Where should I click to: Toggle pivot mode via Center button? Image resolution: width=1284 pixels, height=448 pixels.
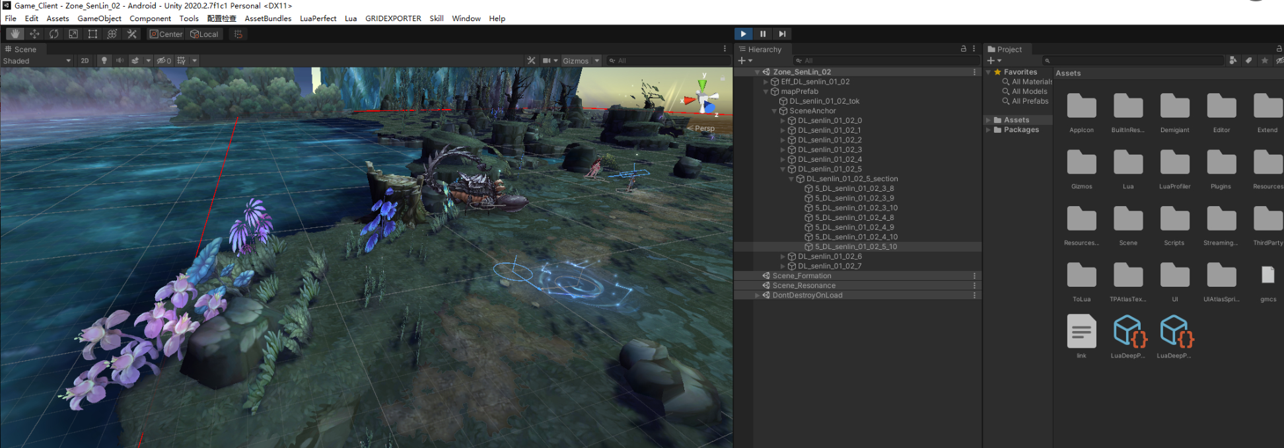166,34
